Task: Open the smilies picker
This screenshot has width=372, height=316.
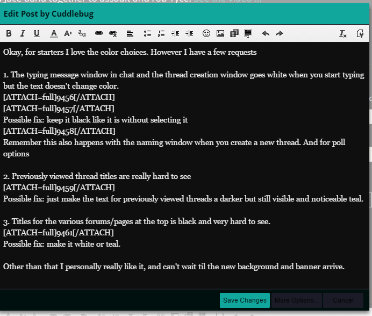Action: click(x=206, y=33)
